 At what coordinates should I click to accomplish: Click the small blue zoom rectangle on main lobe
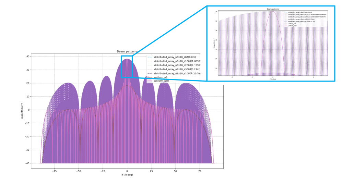click(x=127, y=66)
